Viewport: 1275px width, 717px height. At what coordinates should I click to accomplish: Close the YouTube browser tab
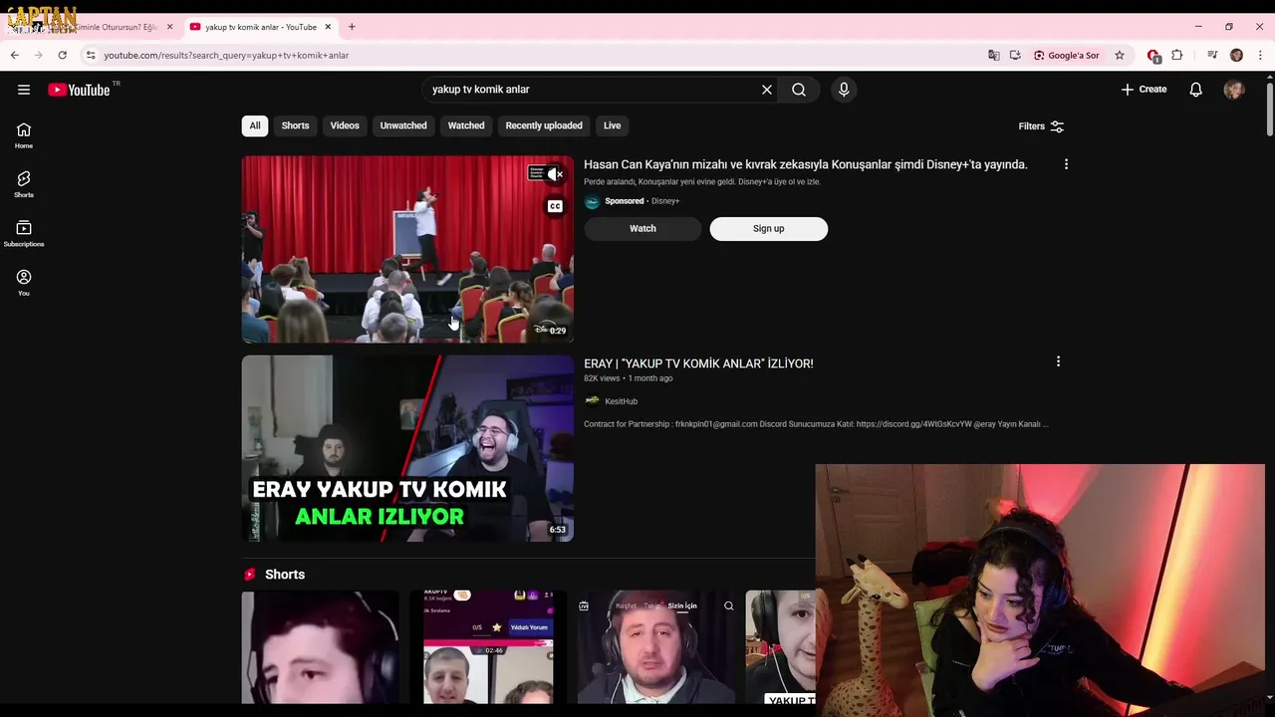pos(328,27)
